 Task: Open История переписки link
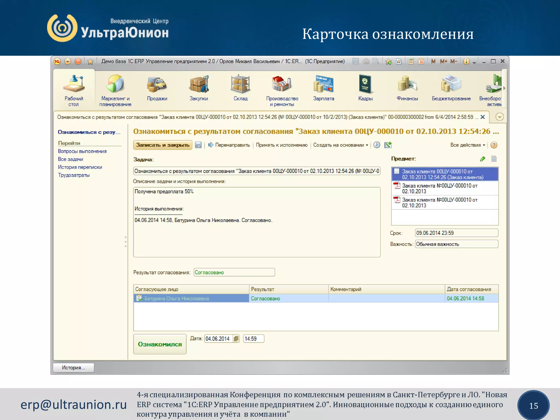80,167
